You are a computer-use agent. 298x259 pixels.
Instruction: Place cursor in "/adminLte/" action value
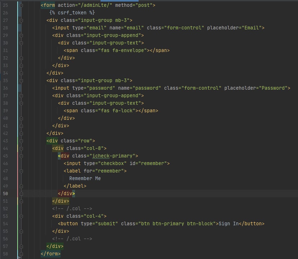tap(95, 5)
